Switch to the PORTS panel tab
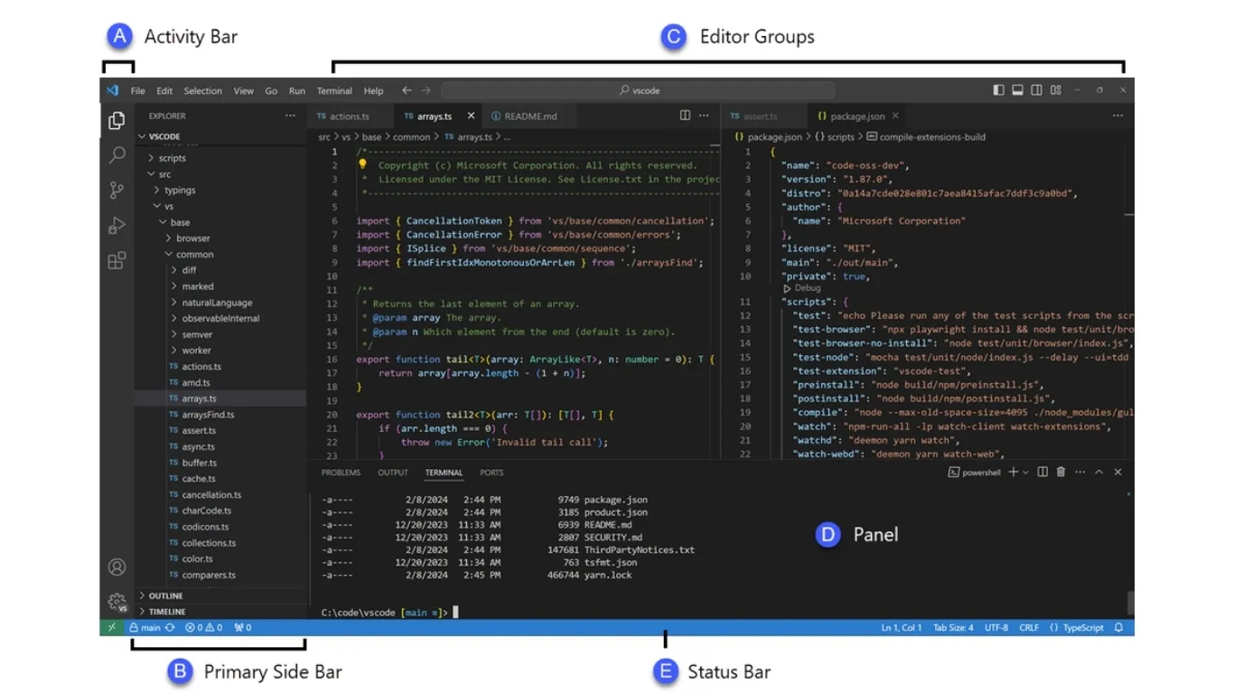 click(x=491, y=473)
